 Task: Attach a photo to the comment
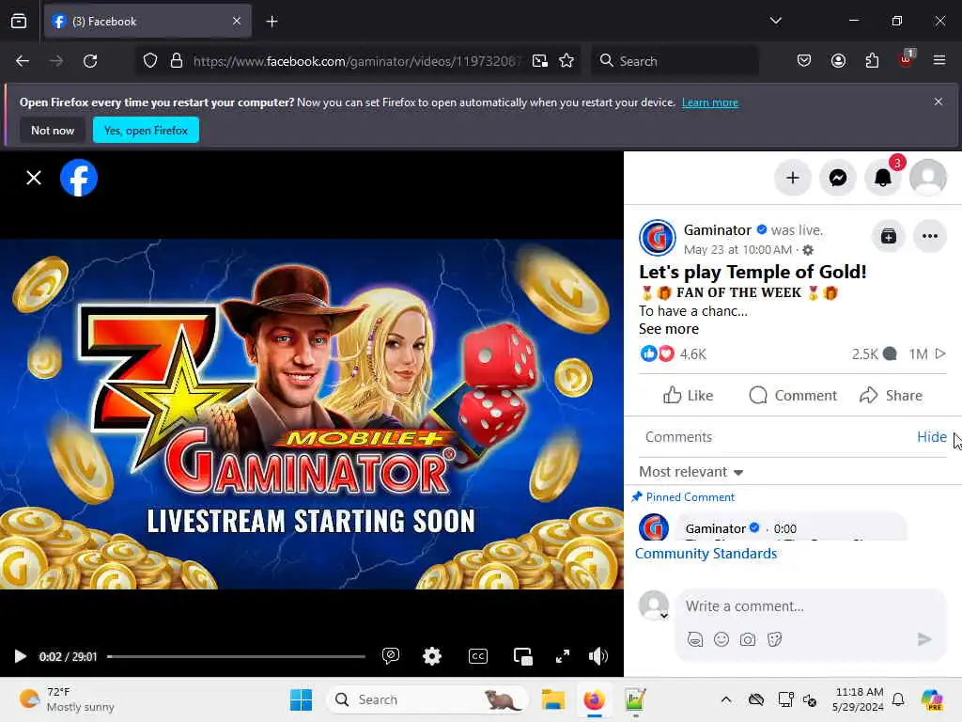tap(748, 639)
